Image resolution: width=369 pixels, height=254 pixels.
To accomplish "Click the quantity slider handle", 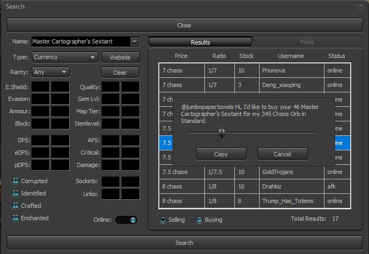I will click(222, 133).
